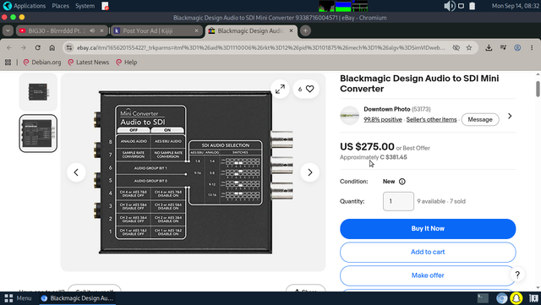Add item to watchlist with heart icon
The image size is (541, 305).
[306, 89]
